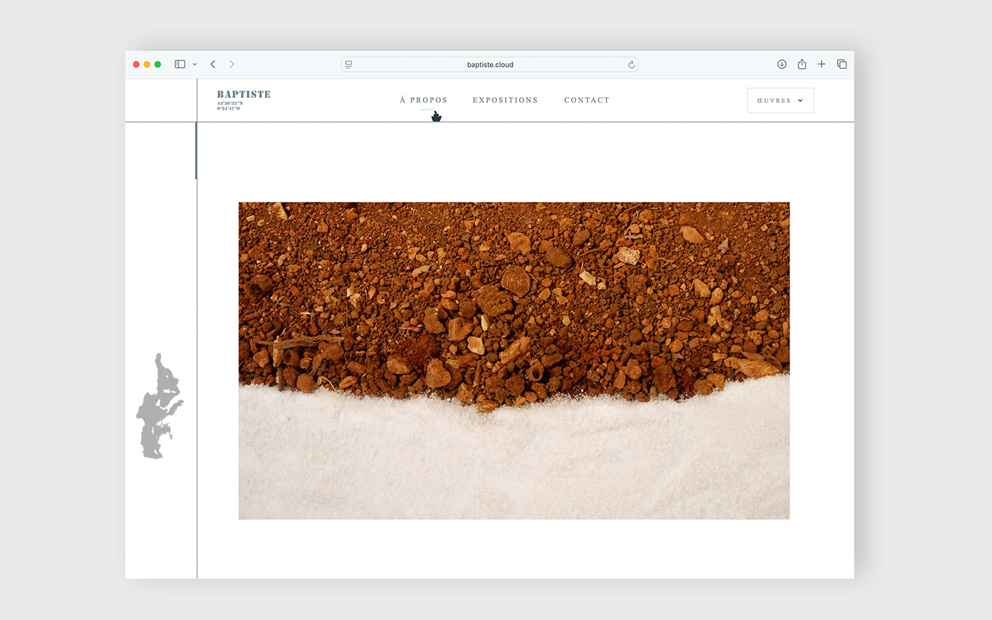Toggle the Safari sidebar icon
The image size is (992, 620).
180,64
